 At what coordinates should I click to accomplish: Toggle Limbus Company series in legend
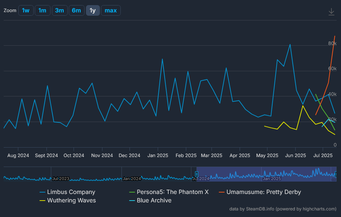coord(67,192)
